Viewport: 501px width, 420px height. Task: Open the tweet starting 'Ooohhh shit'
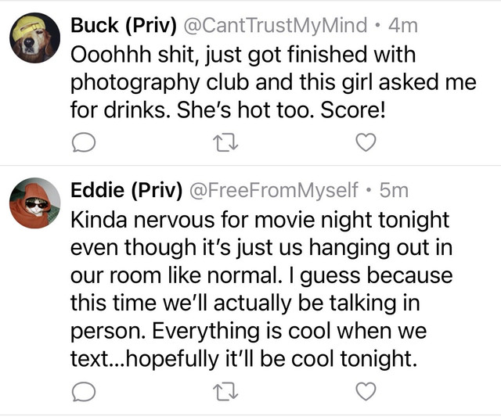coord(273,82)
